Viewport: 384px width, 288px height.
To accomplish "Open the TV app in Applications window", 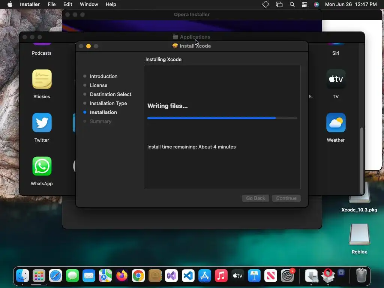I will (x=336, y=79).
